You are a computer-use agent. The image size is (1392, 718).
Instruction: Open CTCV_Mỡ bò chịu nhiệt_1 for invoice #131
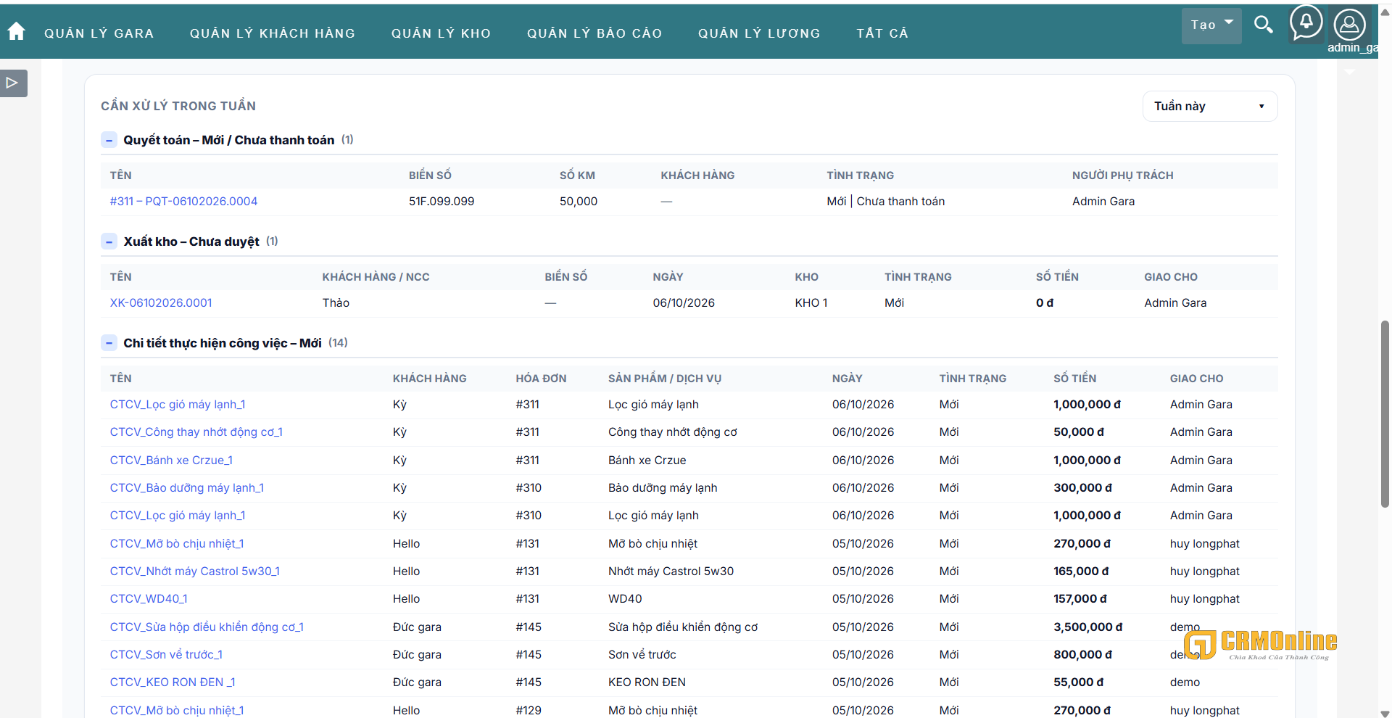(x=177, y=544)
